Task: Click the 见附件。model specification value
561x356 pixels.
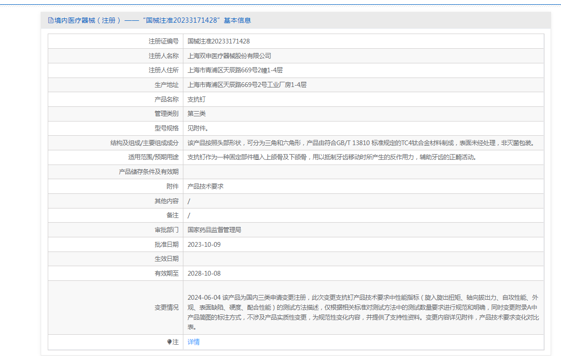Action: point(198,128)
